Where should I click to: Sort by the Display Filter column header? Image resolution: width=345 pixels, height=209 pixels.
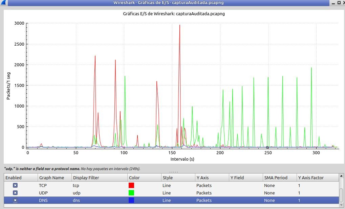(100, 178)
